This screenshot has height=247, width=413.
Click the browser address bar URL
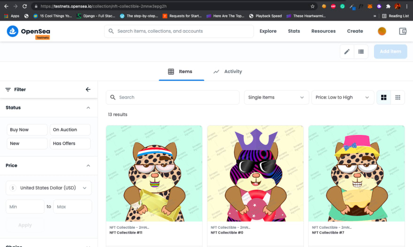click(104, 6)
